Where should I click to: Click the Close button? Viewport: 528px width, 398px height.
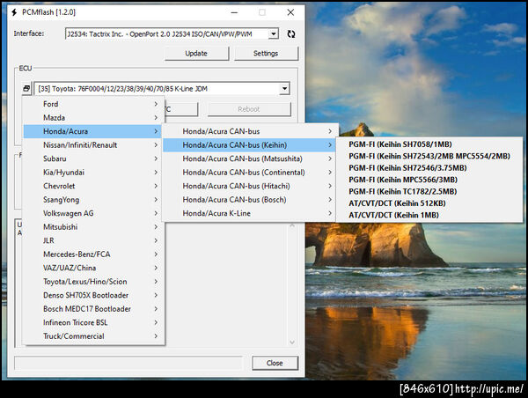275,363
